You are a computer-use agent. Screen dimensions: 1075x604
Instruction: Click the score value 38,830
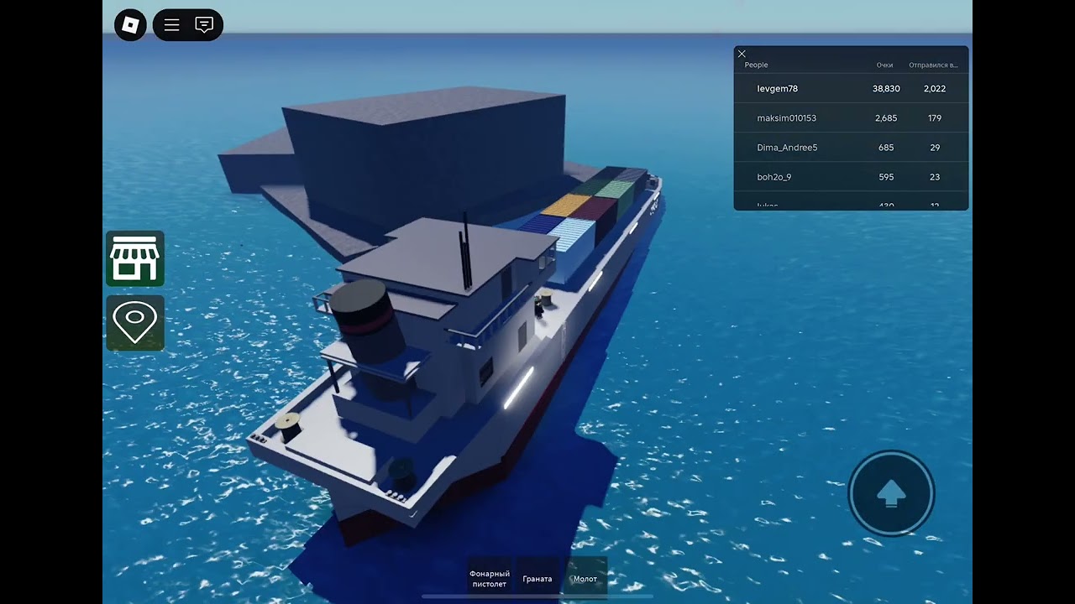pos(886,89)
